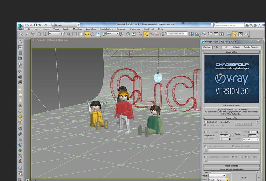The width and height of the screenshot is (266, 181).
Task: Toggle the image aspect lock L button
Action: (x=232, y=135)
